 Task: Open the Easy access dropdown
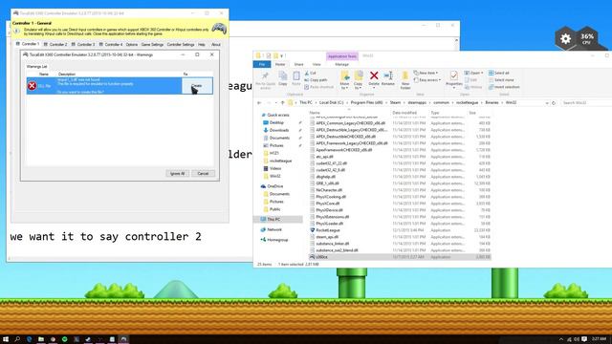pos(427,80)
